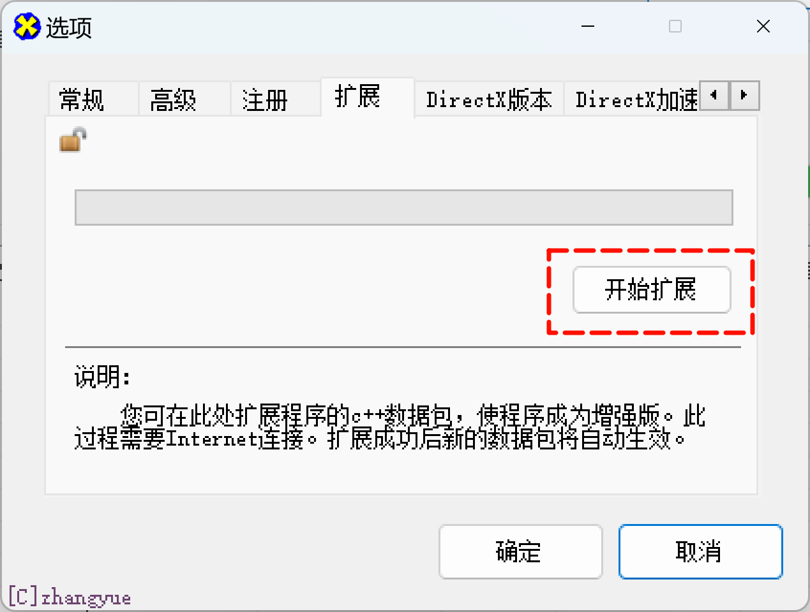Screen dimensions: 810x612
Task: Maximize the 选项 window
Action: 675,26
